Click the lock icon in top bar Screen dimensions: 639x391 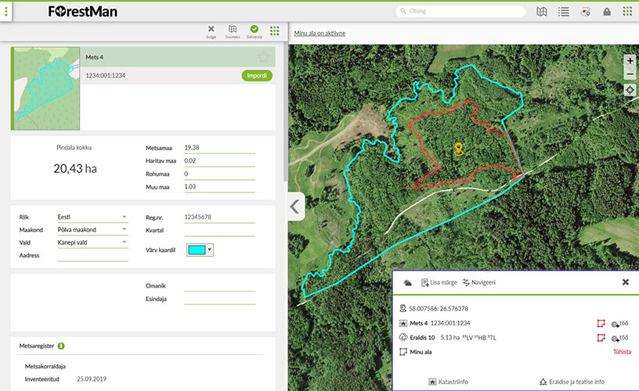pyautogui.click(x=606, y=12)
